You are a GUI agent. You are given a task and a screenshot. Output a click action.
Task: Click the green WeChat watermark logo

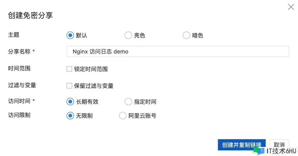pyautogui.click(x=259, y=151)
